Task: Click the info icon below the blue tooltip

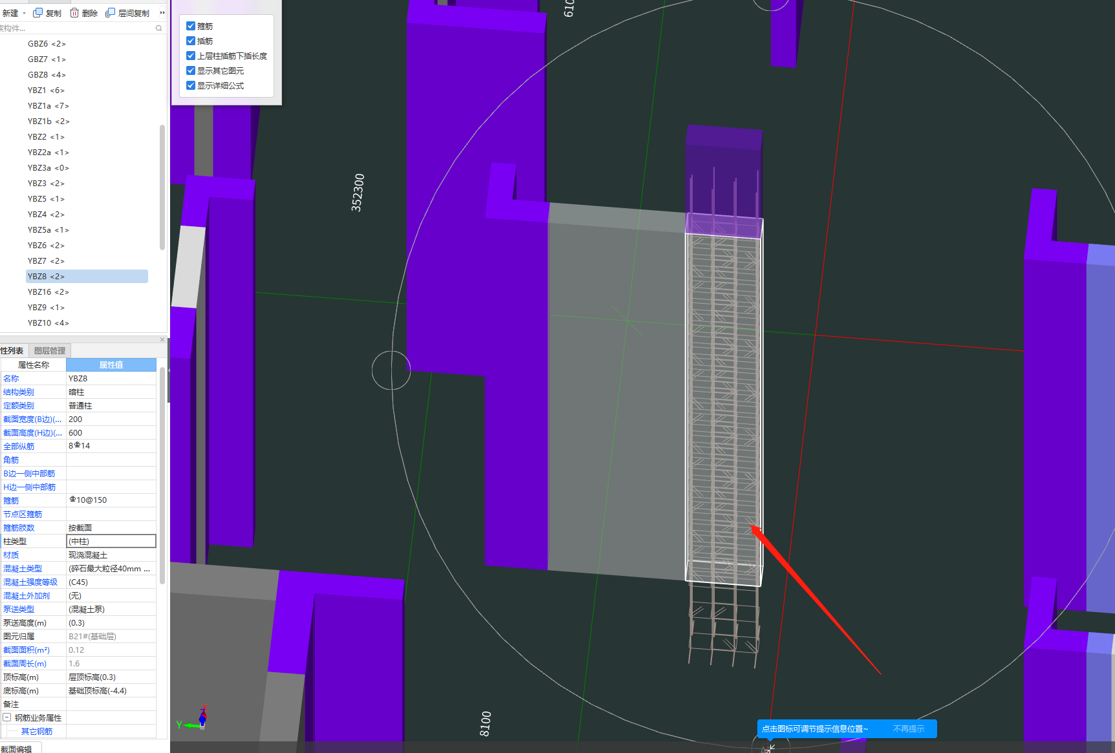Action: click(768, 748)
